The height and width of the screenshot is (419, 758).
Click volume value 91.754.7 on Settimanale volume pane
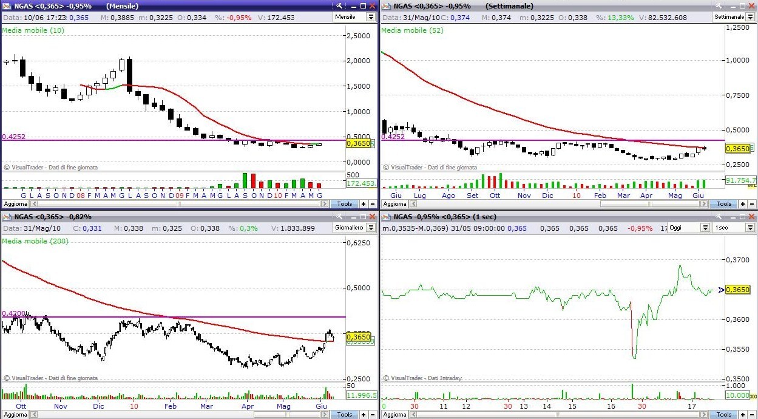click(x=741, y=180)
